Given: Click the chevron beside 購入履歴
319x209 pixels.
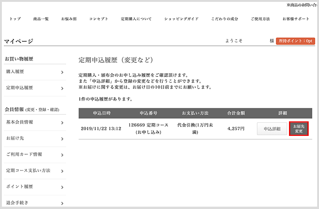Looking at the screenshot, I should point(62,72).
